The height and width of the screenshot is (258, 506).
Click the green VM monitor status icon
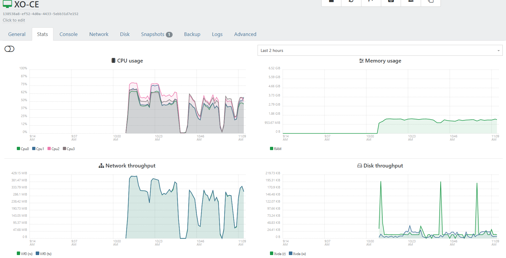point(7,4)
